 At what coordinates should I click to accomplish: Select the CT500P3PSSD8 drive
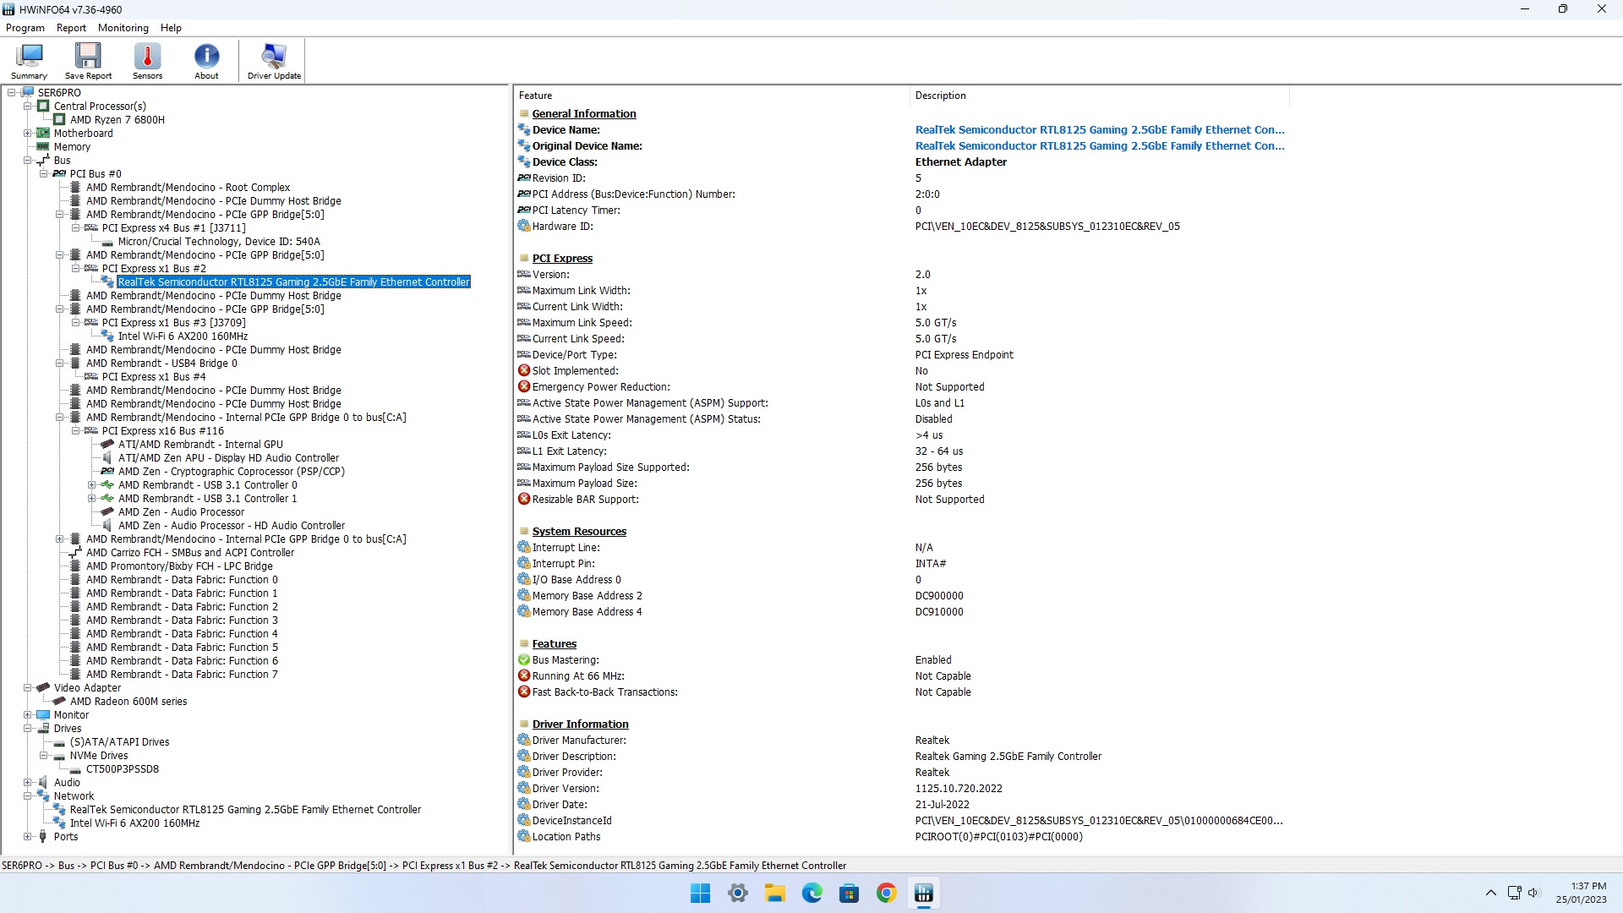[x=123, y=769]
